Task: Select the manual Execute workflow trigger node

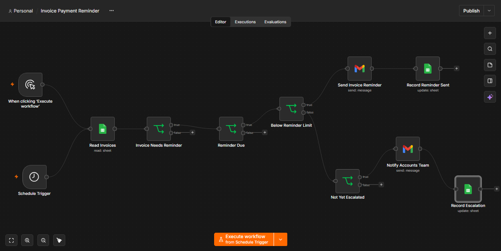Action: click(x=30, y=85)
